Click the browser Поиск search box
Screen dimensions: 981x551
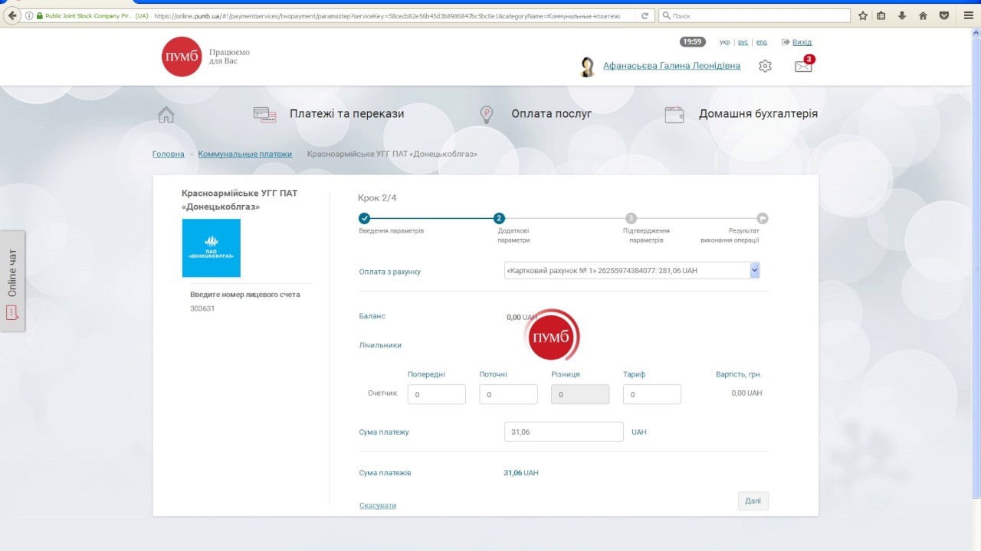pyautogui.click(x=755, y=15)
